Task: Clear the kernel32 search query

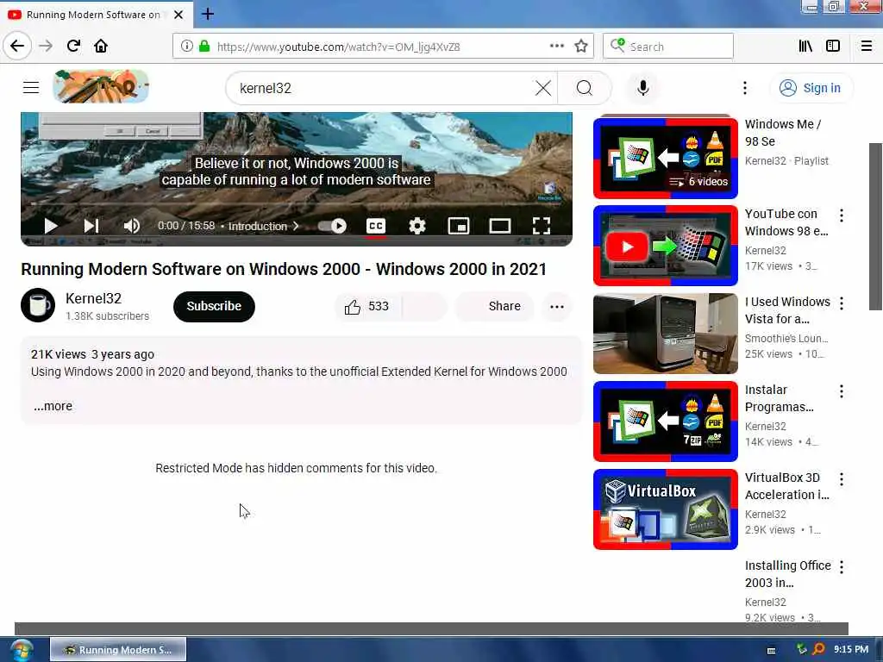Action: (543, 88)
